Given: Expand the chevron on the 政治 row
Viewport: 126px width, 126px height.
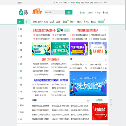Looking at the screenshot, I should coord(29,71).
